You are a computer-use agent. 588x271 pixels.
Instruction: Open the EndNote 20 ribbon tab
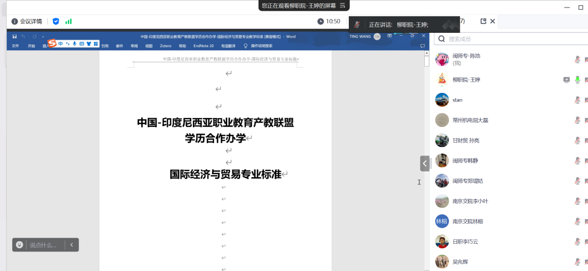[x=203, y=46]
